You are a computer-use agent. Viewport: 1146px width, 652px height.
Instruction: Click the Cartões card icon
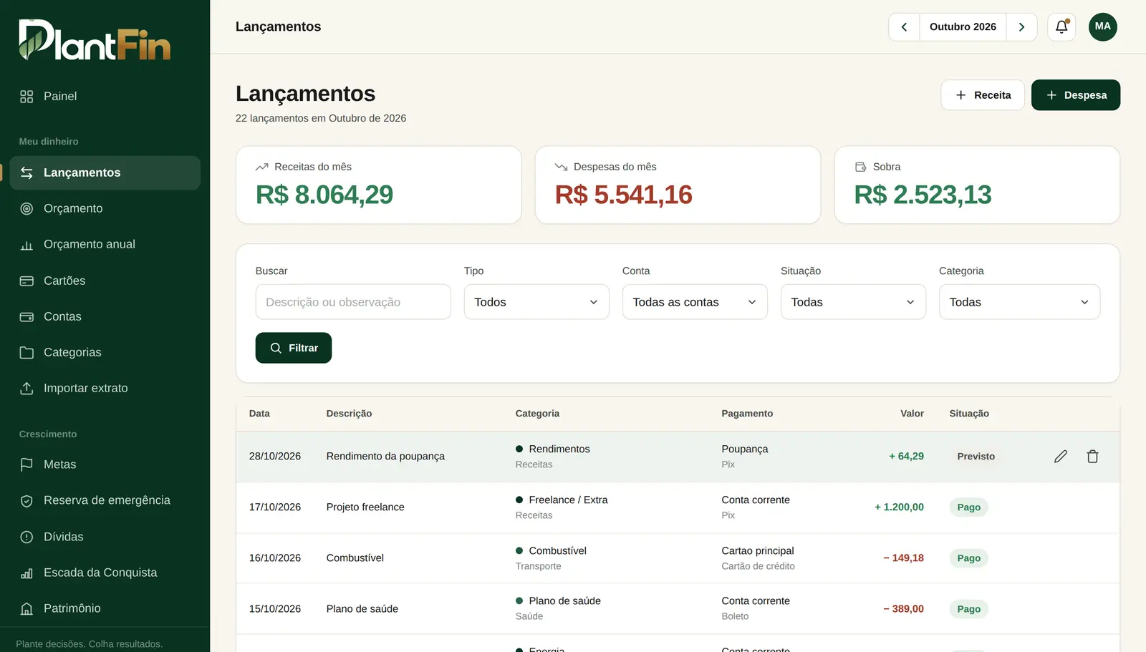click(27, 281)
